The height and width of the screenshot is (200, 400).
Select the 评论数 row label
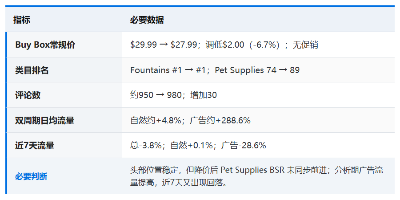28,95
